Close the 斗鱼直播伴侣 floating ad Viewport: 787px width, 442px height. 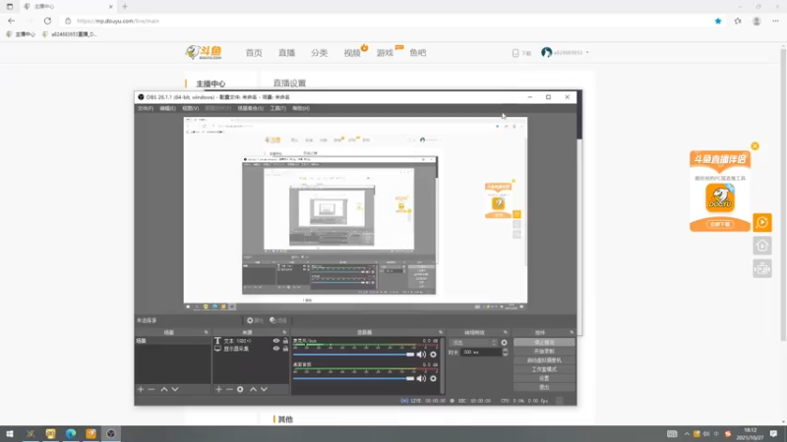[x=755, y=146]
